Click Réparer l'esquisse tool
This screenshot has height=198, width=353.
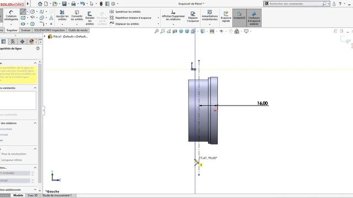click(192, 17)
